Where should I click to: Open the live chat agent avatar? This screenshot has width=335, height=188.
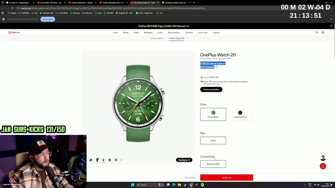coord(323,158)
